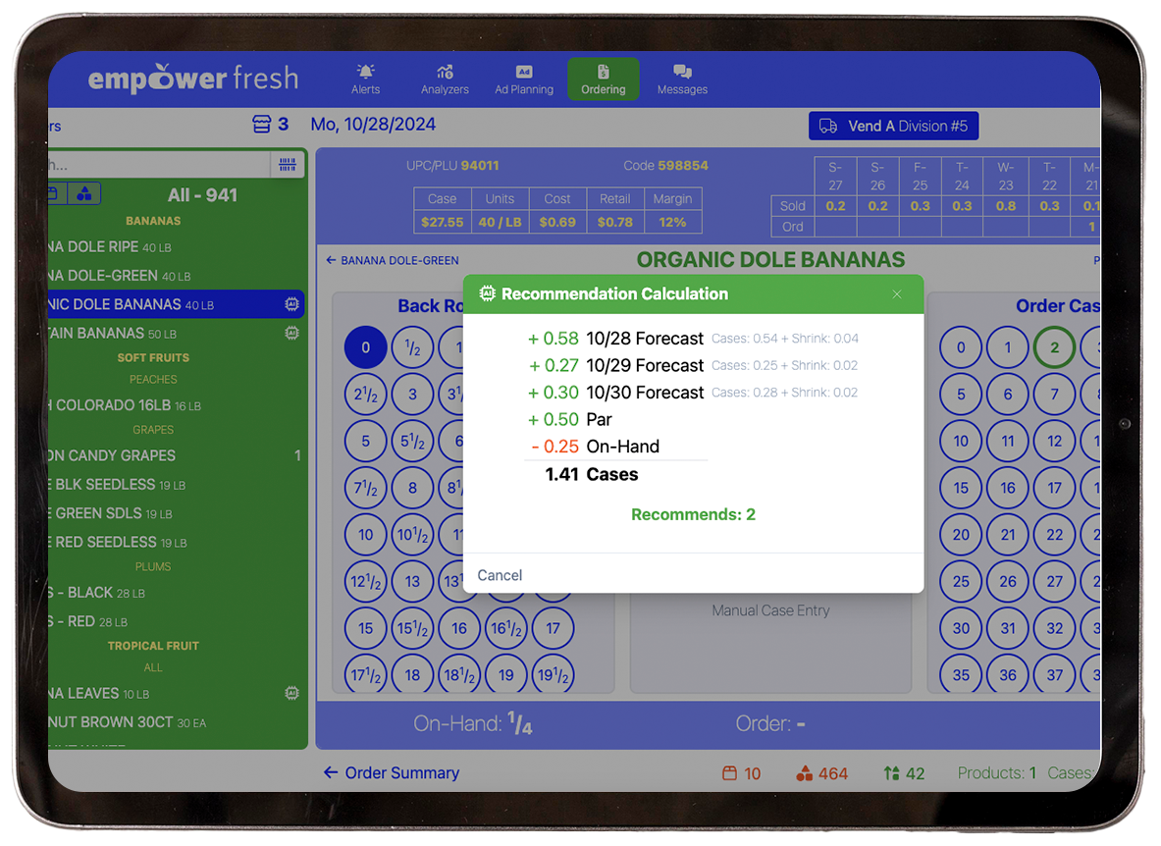Select Back Room quantity 15 circle
Viewport: 1161px width, 846px height.
click(366, 628)
